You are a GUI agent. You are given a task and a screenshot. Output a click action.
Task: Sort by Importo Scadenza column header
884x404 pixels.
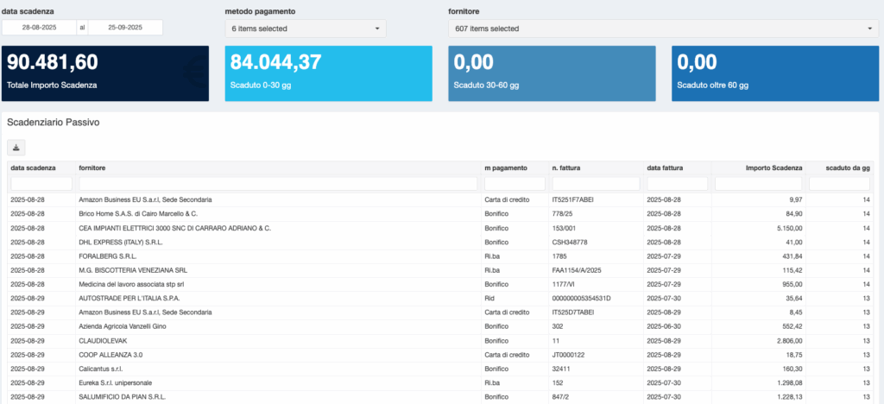(774, 167)
